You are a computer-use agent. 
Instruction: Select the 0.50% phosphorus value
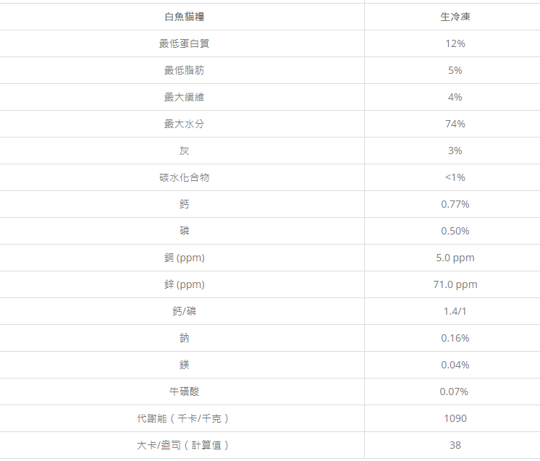455,231
